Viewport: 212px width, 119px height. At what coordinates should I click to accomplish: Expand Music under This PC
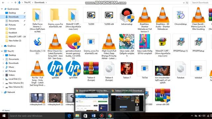[x=3, y=67]
